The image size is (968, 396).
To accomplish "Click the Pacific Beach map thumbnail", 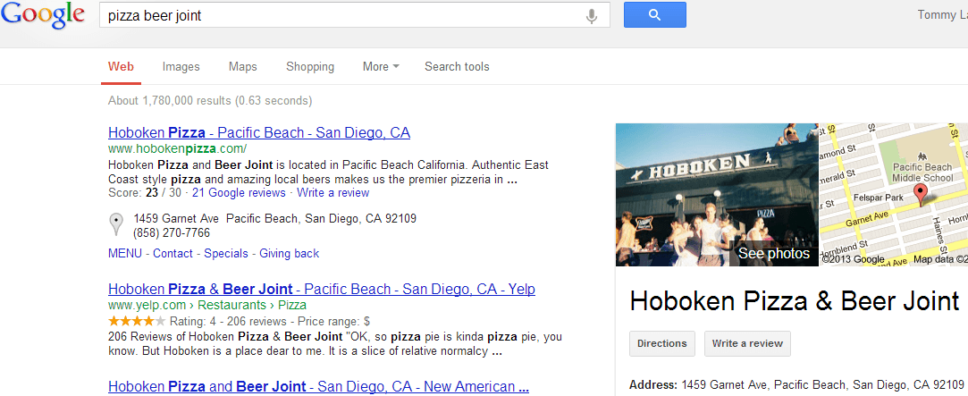I will [893, 195].
